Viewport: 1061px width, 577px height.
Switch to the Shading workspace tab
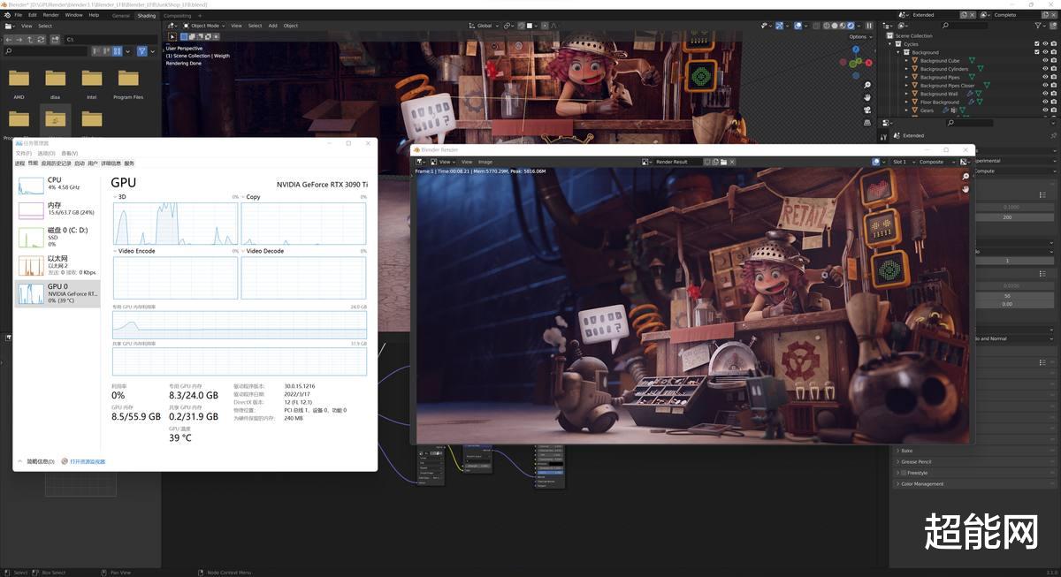147,15
